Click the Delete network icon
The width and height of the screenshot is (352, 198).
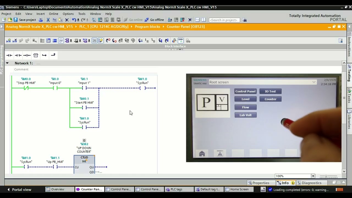(15, 41)
